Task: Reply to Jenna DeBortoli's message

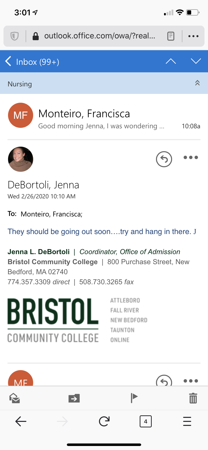Action: point(164,159)
